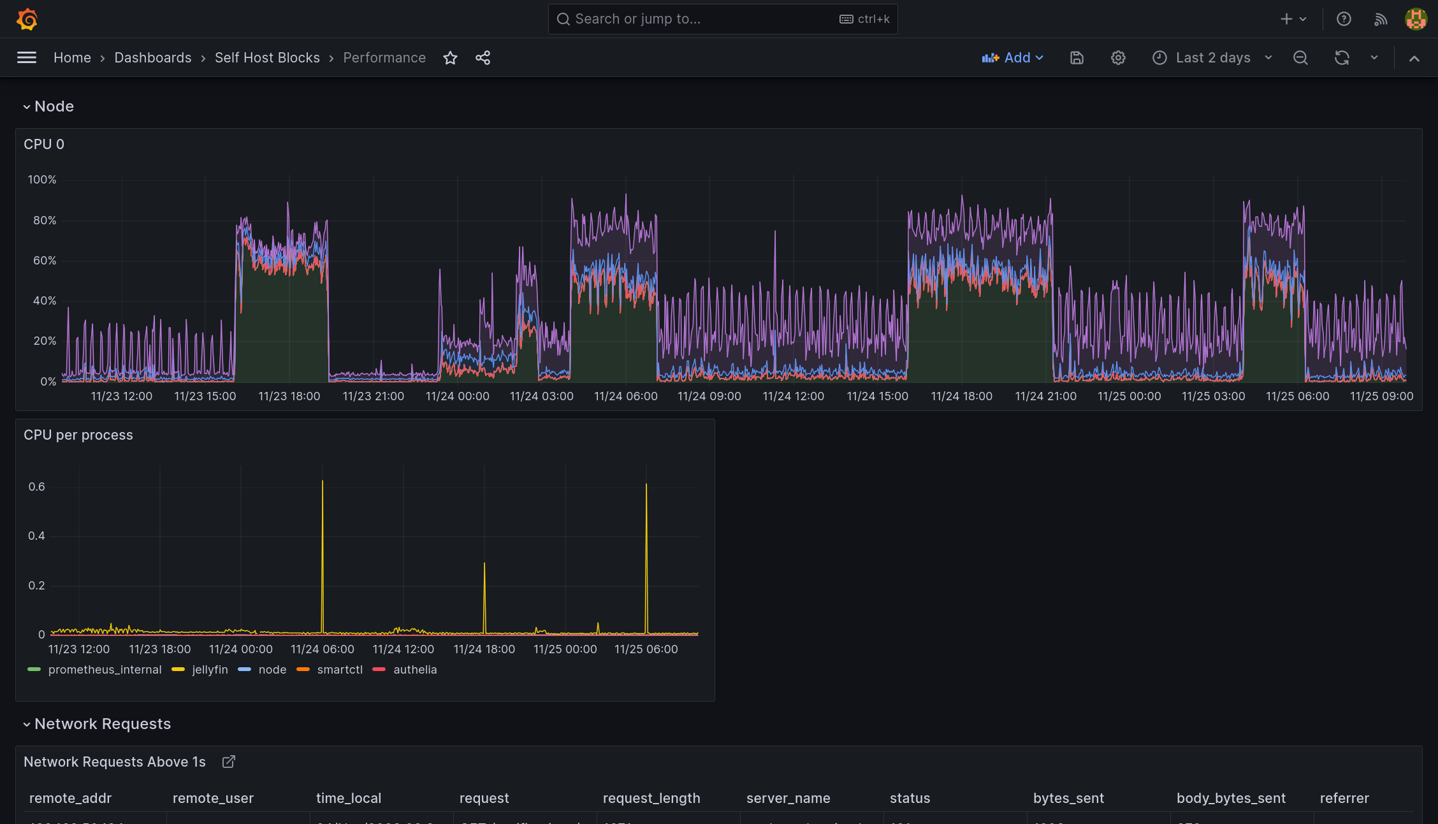The width and height of the screenshot is (1438, 824).
Task: Click the share dashboard icon
Action: click(483, 56)
